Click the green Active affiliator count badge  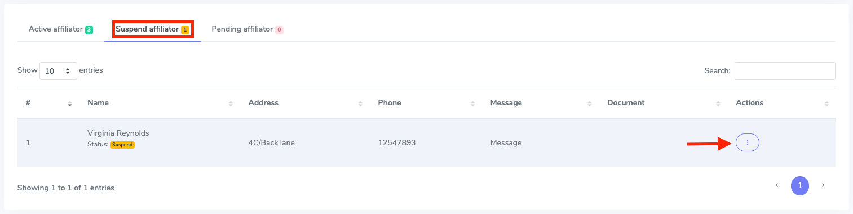[89, 29]
